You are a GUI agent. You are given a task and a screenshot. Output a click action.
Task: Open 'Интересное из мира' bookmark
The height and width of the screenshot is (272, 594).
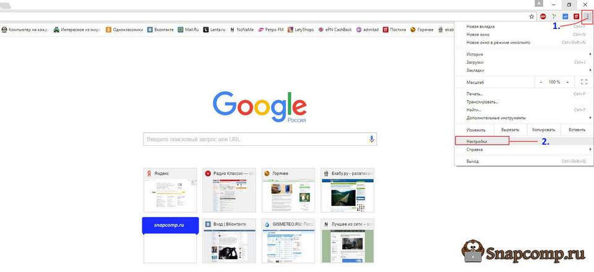coord(77,30)
